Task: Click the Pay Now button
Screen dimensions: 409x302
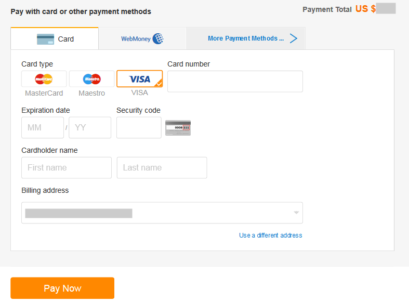Action: (x=62, y=288)
